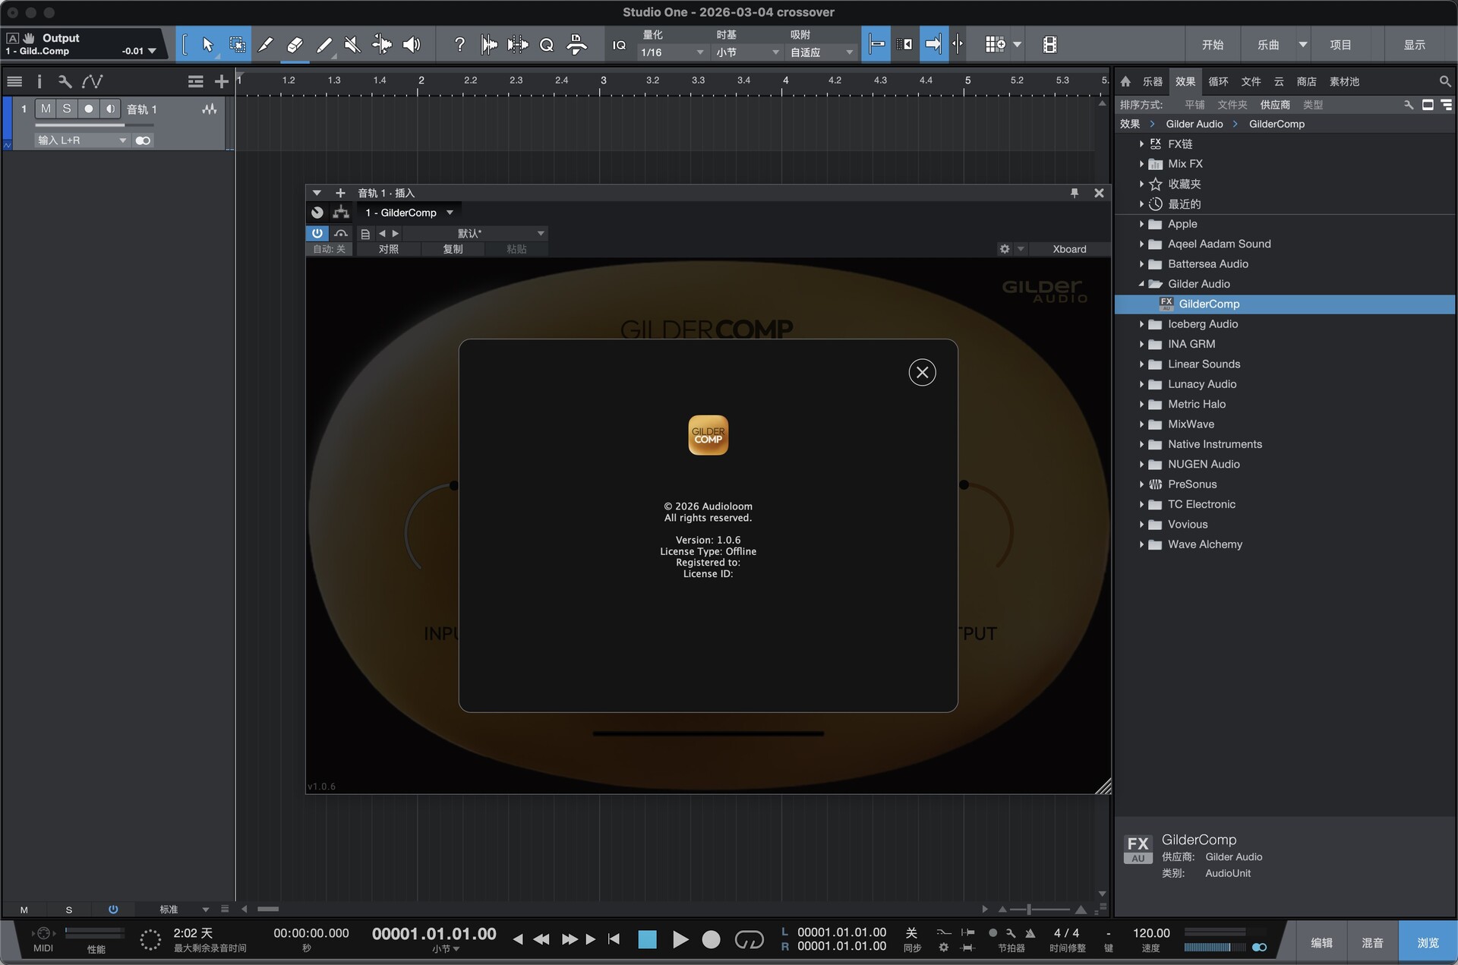Image resolution: width=1458 pixels, height=965 pixels.
Task: Close the GilderComp about dialog
Action: pyautogui.click(x=922, y=372)
